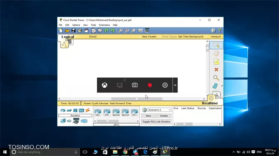The image size is (279, 156).
Task: Zoom in with the plus magnifier
Action: (120, 30)
